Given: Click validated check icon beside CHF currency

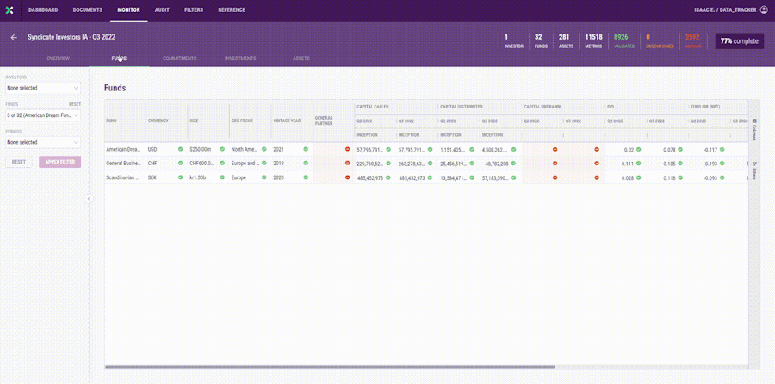Looking at the screenshot, I should click(181, 163).
